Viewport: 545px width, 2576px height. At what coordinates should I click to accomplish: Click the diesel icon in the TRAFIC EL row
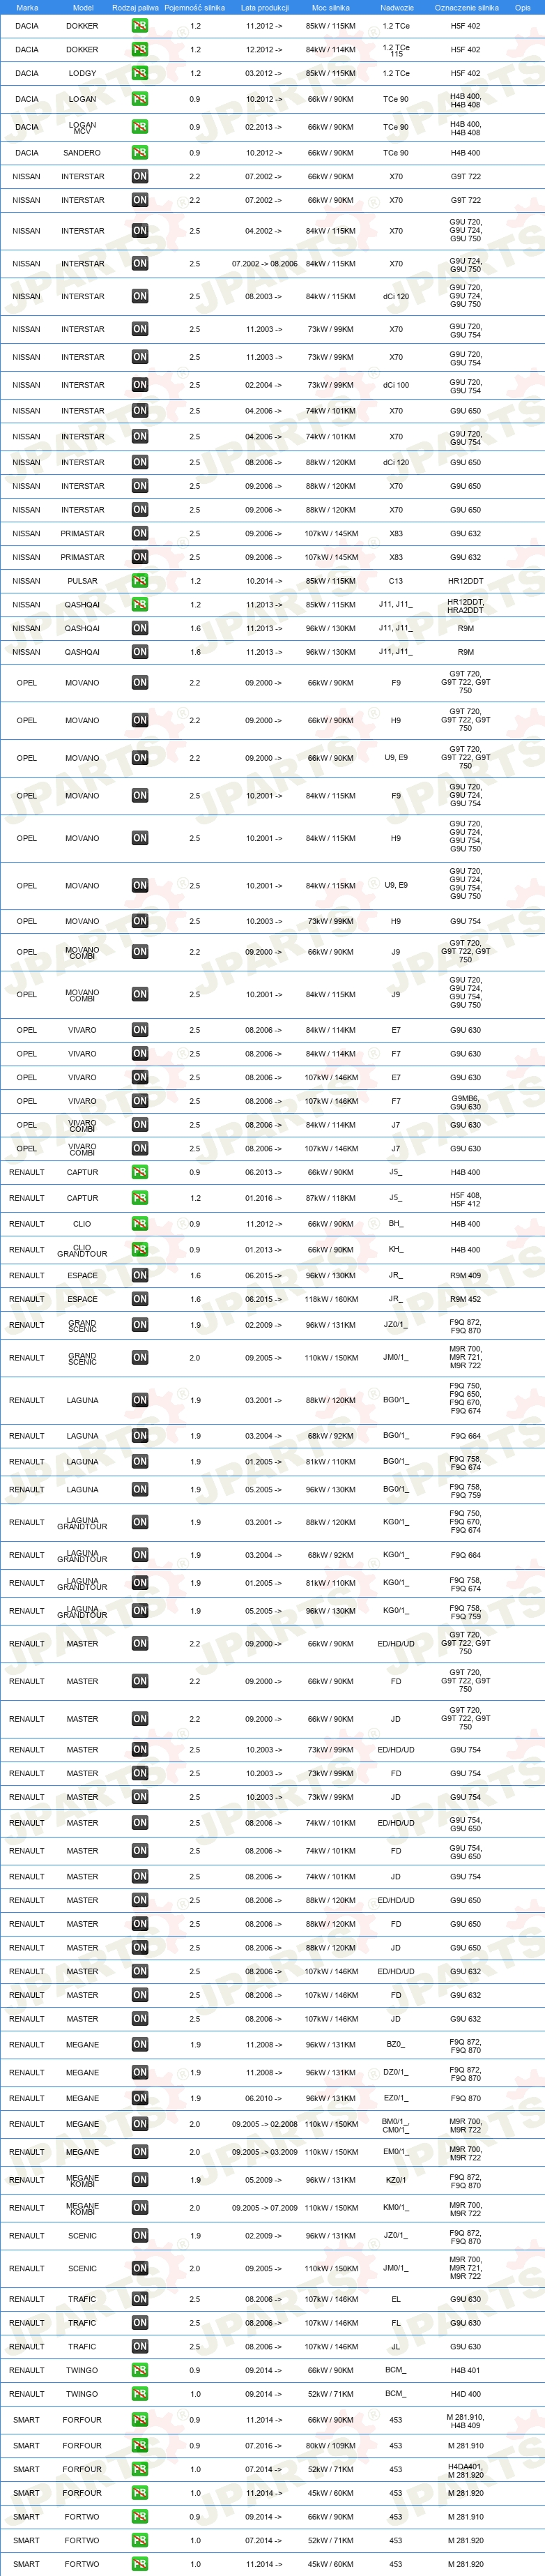click(140, 2299)
